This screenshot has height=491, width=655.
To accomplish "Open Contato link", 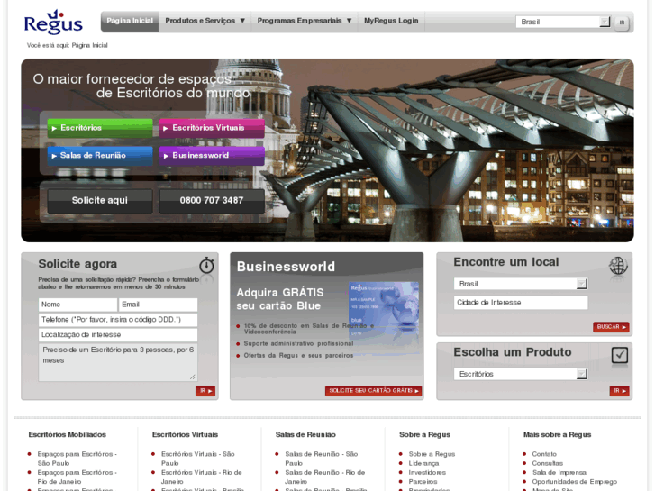I will (x=544, y=454).
